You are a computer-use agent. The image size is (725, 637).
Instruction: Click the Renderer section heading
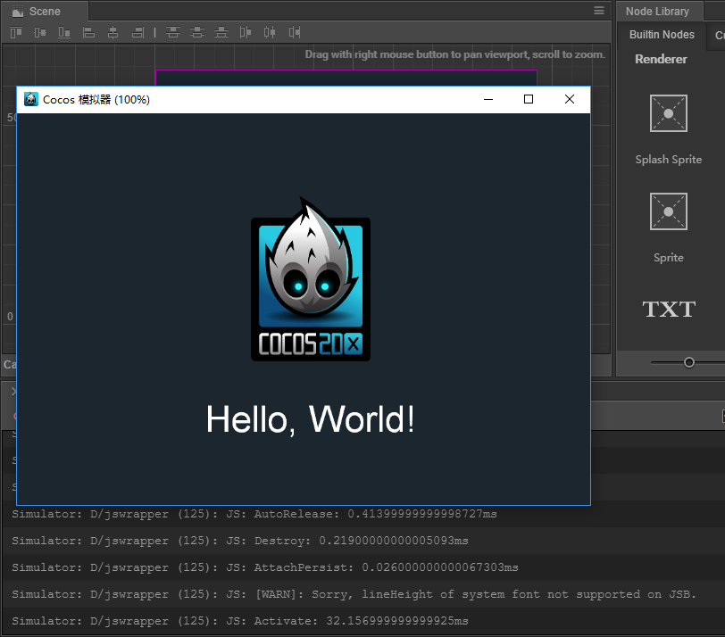tap(661, 59)
